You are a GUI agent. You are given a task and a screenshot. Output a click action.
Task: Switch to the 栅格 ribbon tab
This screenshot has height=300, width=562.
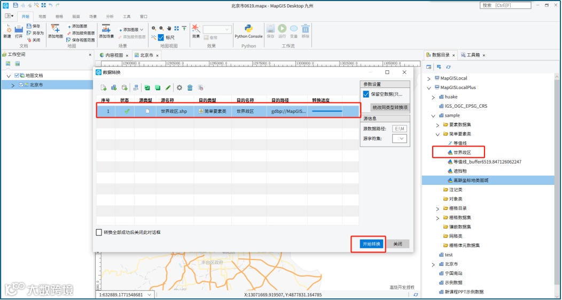(59, 17)
